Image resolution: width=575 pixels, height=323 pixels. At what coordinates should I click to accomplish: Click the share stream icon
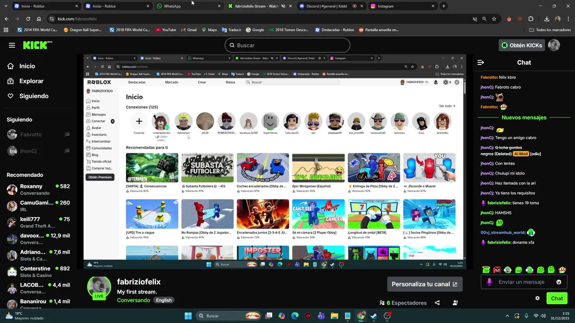coord(437,303)
